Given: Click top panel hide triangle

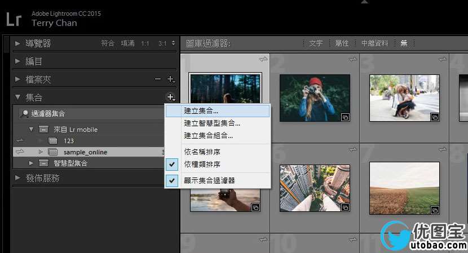Looking at the screenshot, I should 364,2.
